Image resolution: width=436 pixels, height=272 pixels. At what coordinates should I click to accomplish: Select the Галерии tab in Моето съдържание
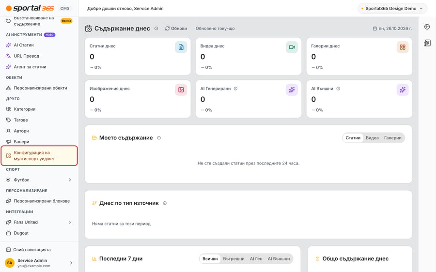click(392, 138)
